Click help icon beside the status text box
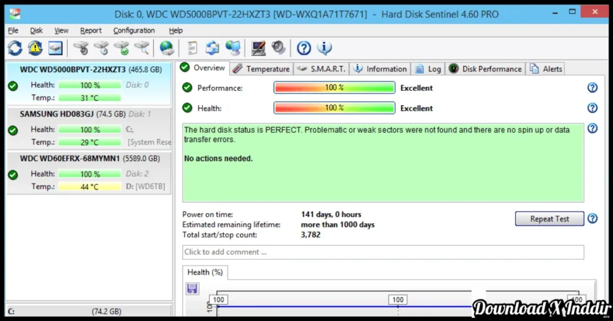613x321 pixels. [592, 128]
